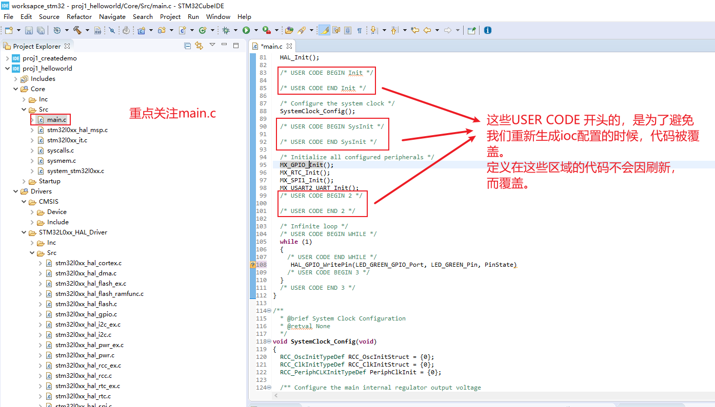
Task: Open Project Explorer View Menu triangle
Action: click(212, 45)
